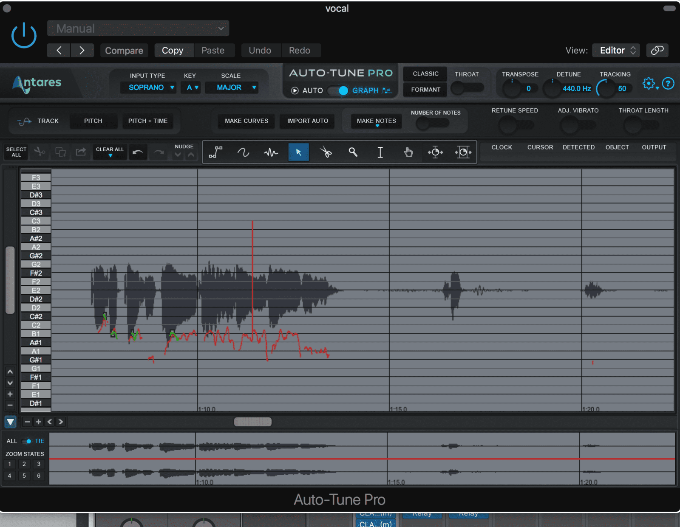Select the Arrow pointer tool
This screenshot has height=527, width=680.
click(298, 152)
